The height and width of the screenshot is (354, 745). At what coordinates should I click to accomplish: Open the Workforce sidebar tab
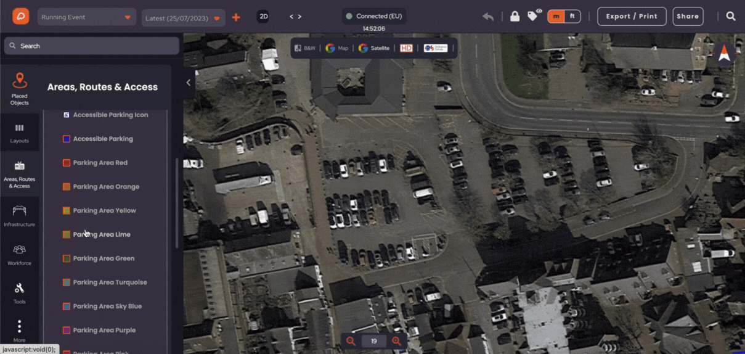(20, 255)
